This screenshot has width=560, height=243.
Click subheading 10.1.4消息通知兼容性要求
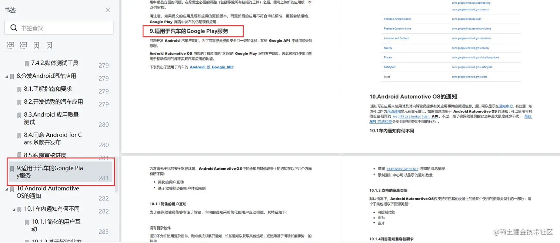tap(391, 239)
